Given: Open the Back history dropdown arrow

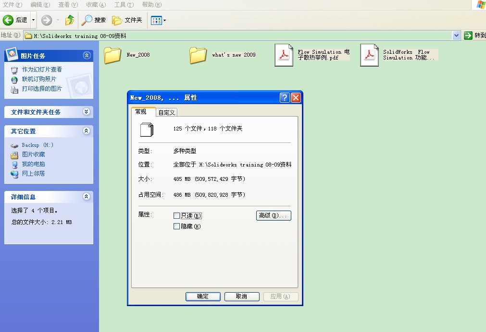Looking at the screenshot, I should coord(34,20).
